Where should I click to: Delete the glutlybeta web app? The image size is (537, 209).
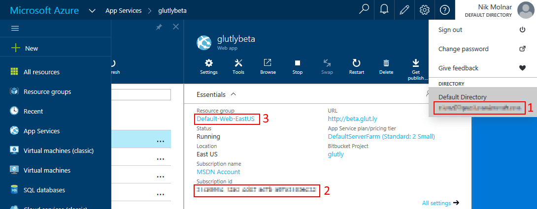[x=386, y=66]
